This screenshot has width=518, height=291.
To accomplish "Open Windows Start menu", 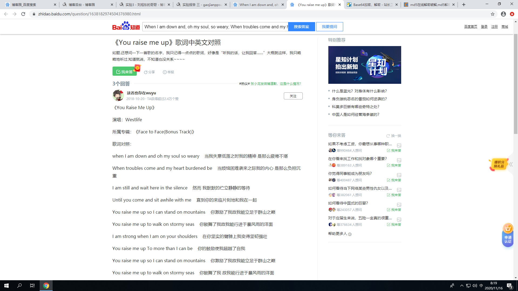I will [x=6, y=286].
